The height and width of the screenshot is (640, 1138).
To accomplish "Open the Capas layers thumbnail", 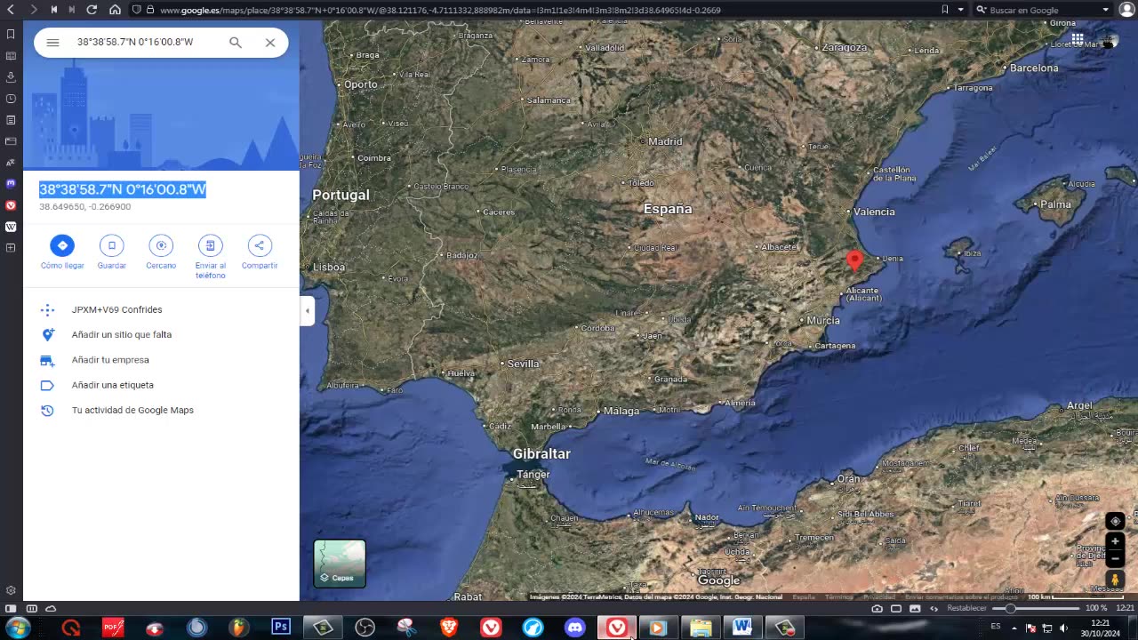I will (x=340, y=564).
